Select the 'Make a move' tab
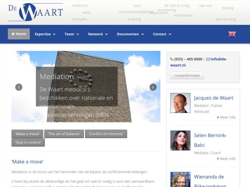Screen dimensions: 250x187 point(27,134)
